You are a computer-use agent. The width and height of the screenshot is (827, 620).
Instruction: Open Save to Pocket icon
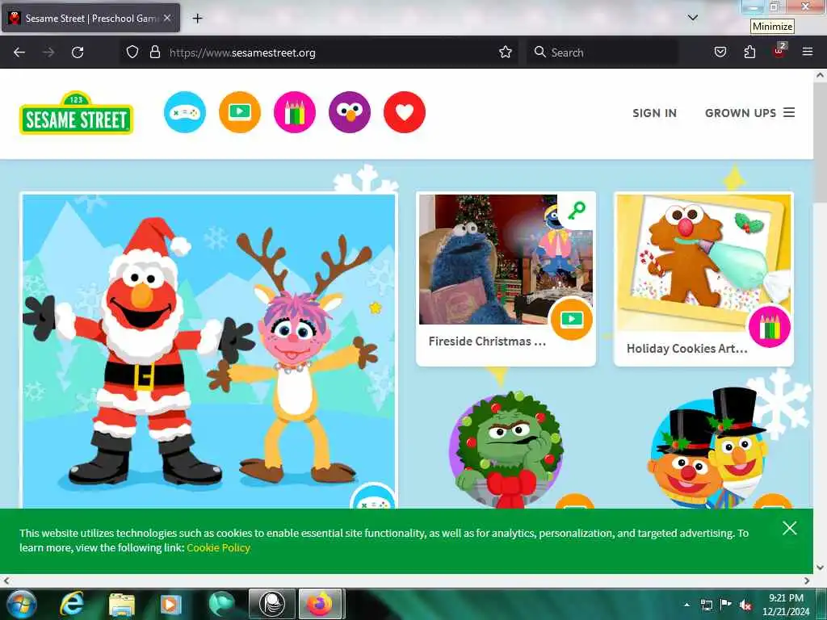720,52
